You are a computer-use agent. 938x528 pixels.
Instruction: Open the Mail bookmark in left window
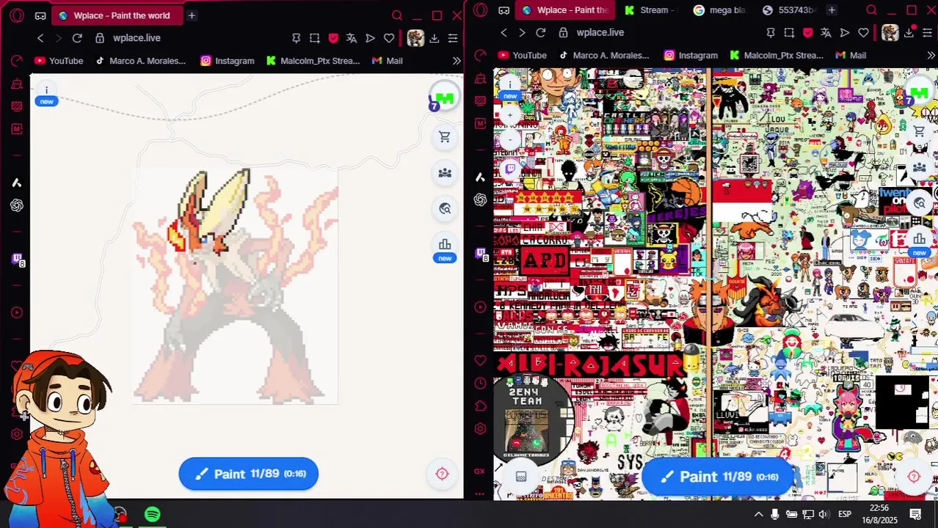tap(387, 61)
